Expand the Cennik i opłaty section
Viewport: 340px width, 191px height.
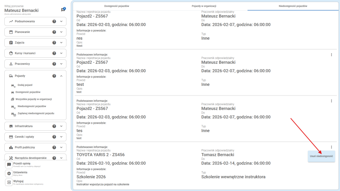(x=61, y=137)
